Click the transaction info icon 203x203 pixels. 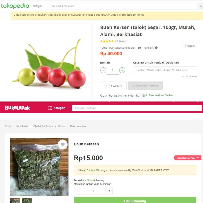click(x=156, y=48)
